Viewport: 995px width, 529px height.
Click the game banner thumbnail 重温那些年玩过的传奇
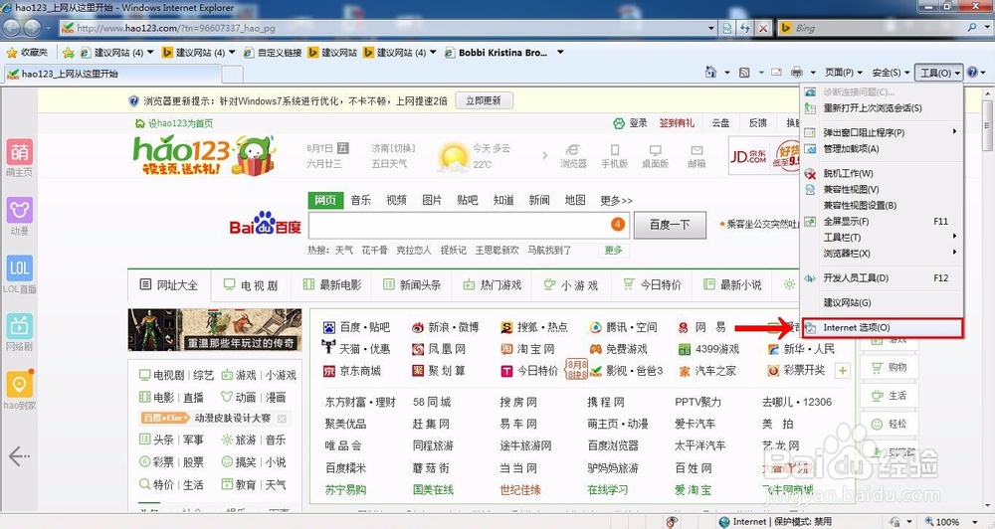[215, 330]
